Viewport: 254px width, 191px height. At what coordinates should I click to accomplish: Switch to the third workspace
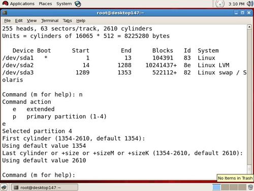click(x=234, y=187)
